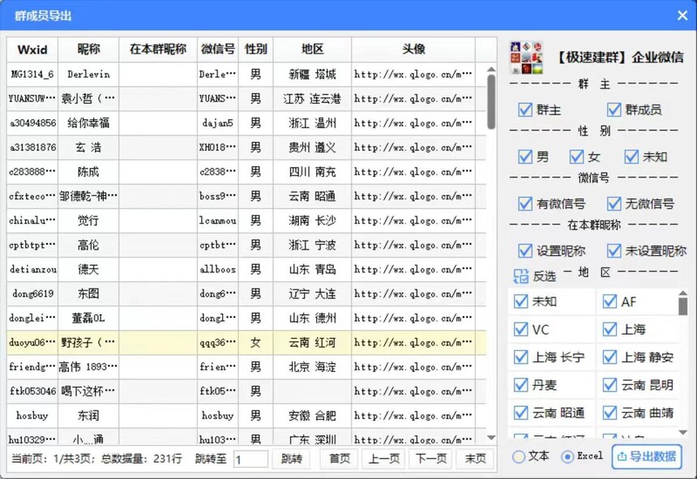Toggle the 女 gender checkbox
Screen dimensions: 697x479
[x=576, y=156]
